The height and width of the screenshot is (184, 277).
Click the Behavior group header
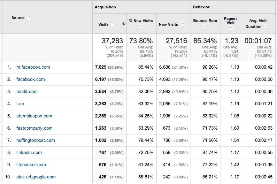point(201,7)
